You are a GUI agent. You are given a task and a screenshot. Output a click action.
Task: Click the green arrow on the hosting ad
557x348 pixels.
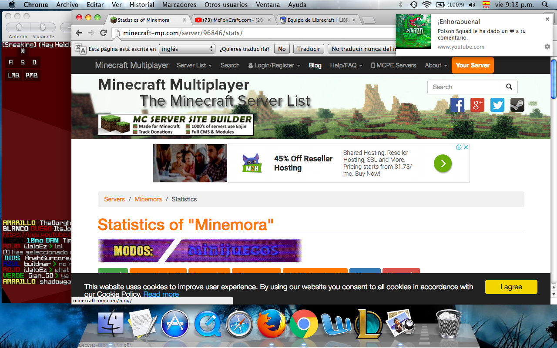443,164
